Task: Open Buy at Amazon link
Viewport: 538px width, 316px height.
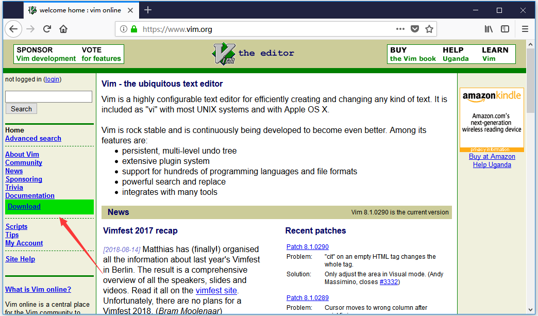Action: point(492,157)
